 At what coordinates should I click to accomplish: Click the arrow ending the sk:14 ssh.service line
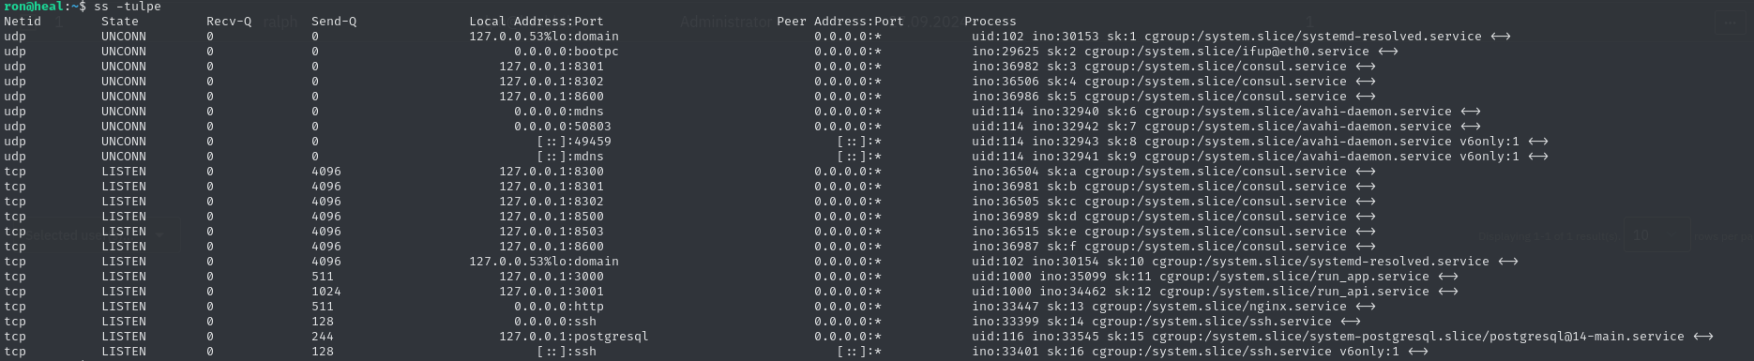(x=1351, y=322)
